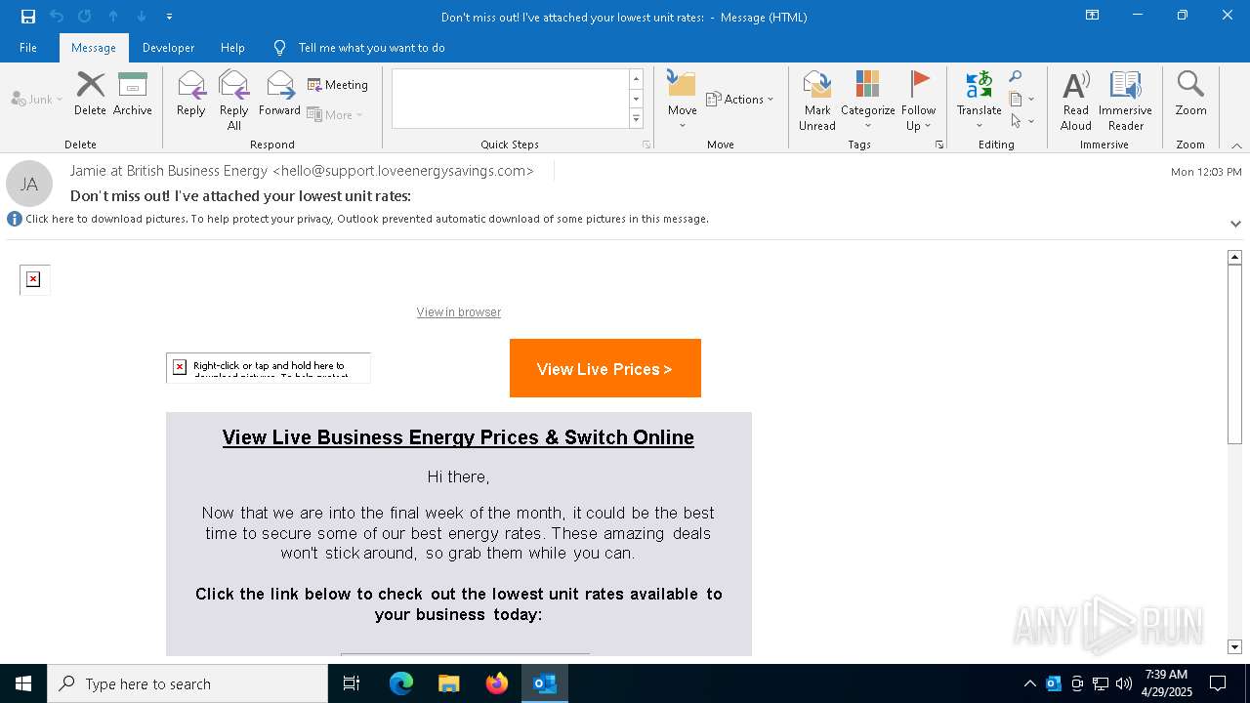Archive this message

(133, 94)
